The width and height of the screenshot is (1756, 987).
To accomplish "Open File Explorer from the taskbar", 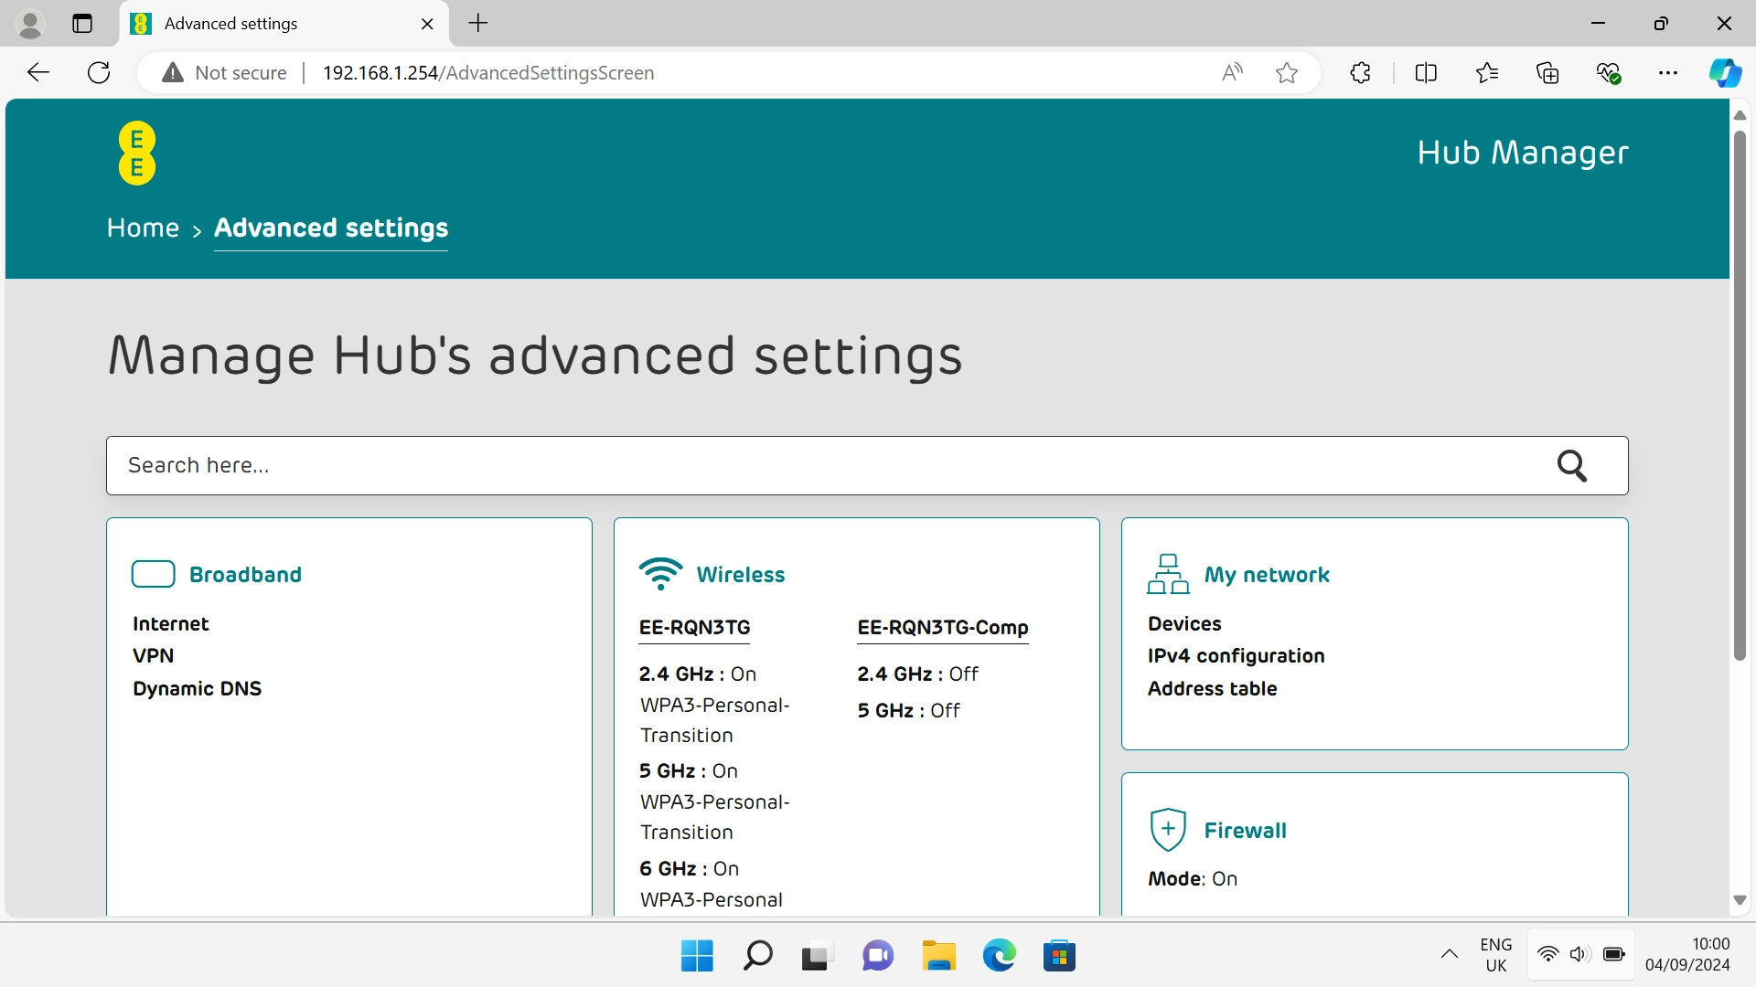I will tap(938, 954).
